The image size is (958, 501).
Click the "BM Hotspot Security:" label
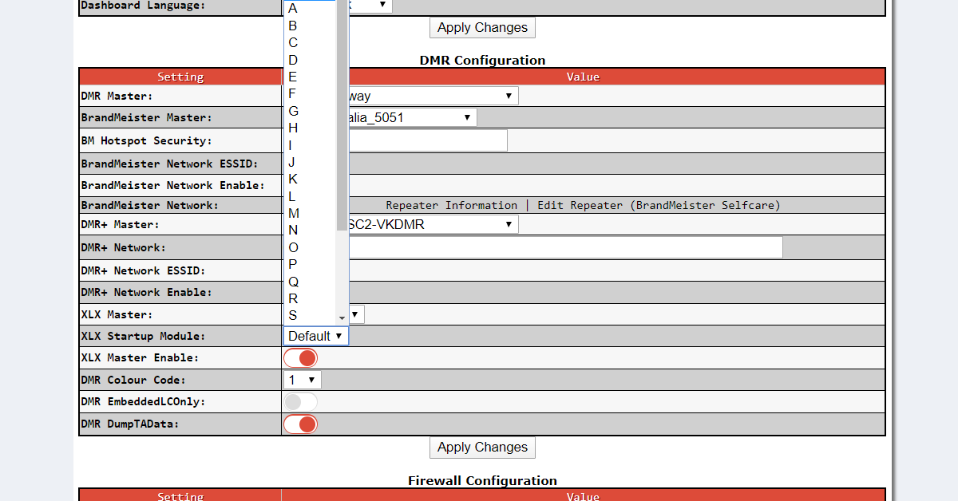(147, 140)
